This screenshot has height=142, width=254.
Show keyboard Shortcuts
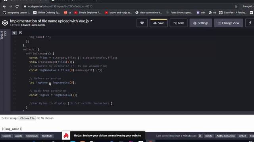47,136
